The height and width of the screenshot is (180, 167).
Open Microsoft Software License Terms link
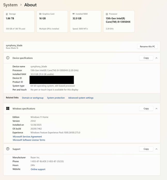(29, 140)
